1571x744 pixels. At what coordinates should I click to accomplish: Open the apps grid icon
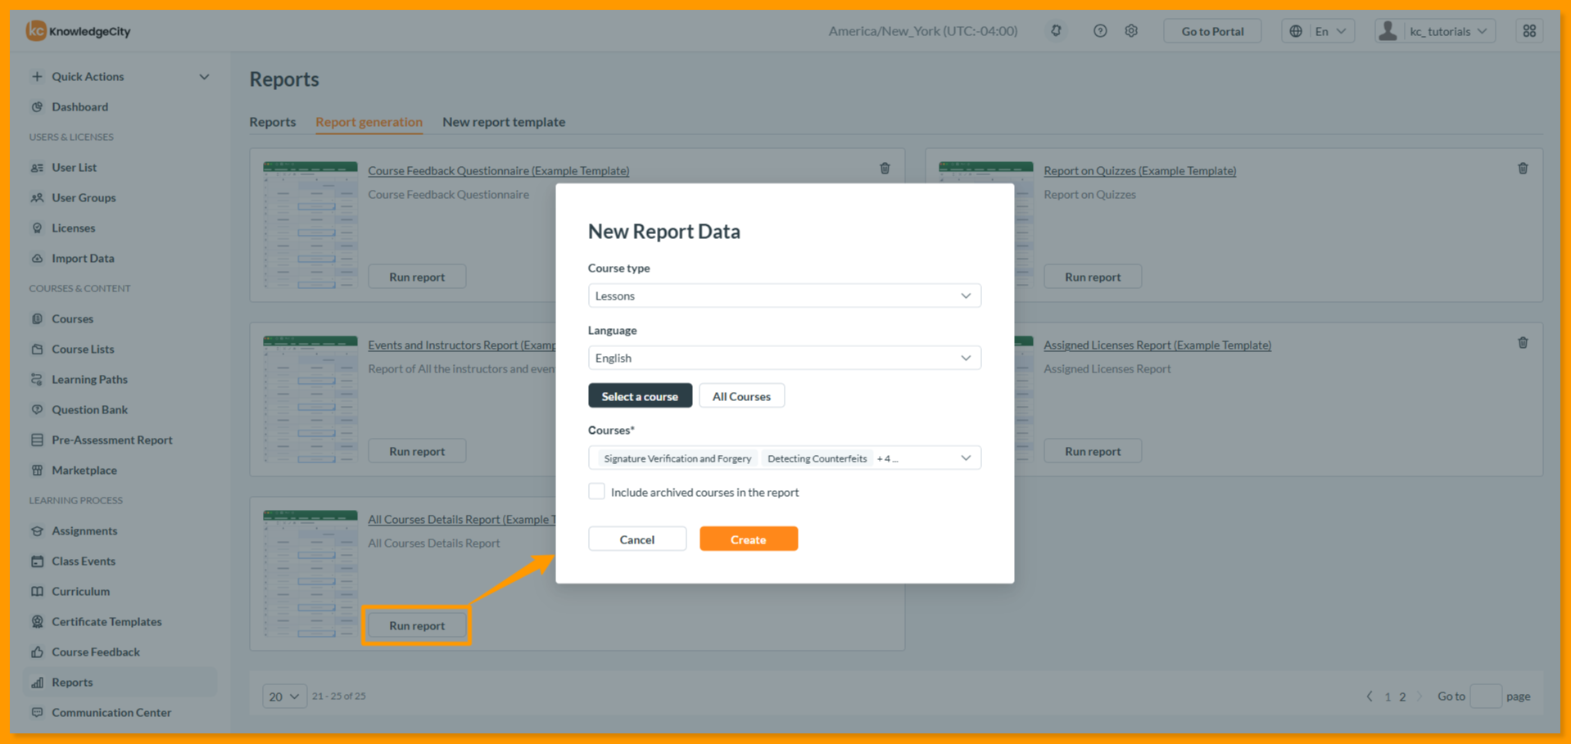pos(1529,31)
